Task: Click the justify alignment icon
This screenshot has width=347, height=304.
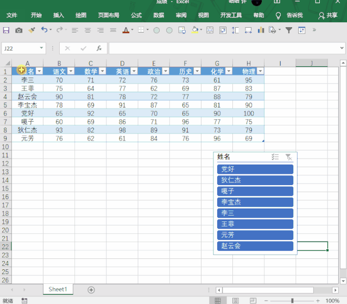Action: tap(113, 30)
